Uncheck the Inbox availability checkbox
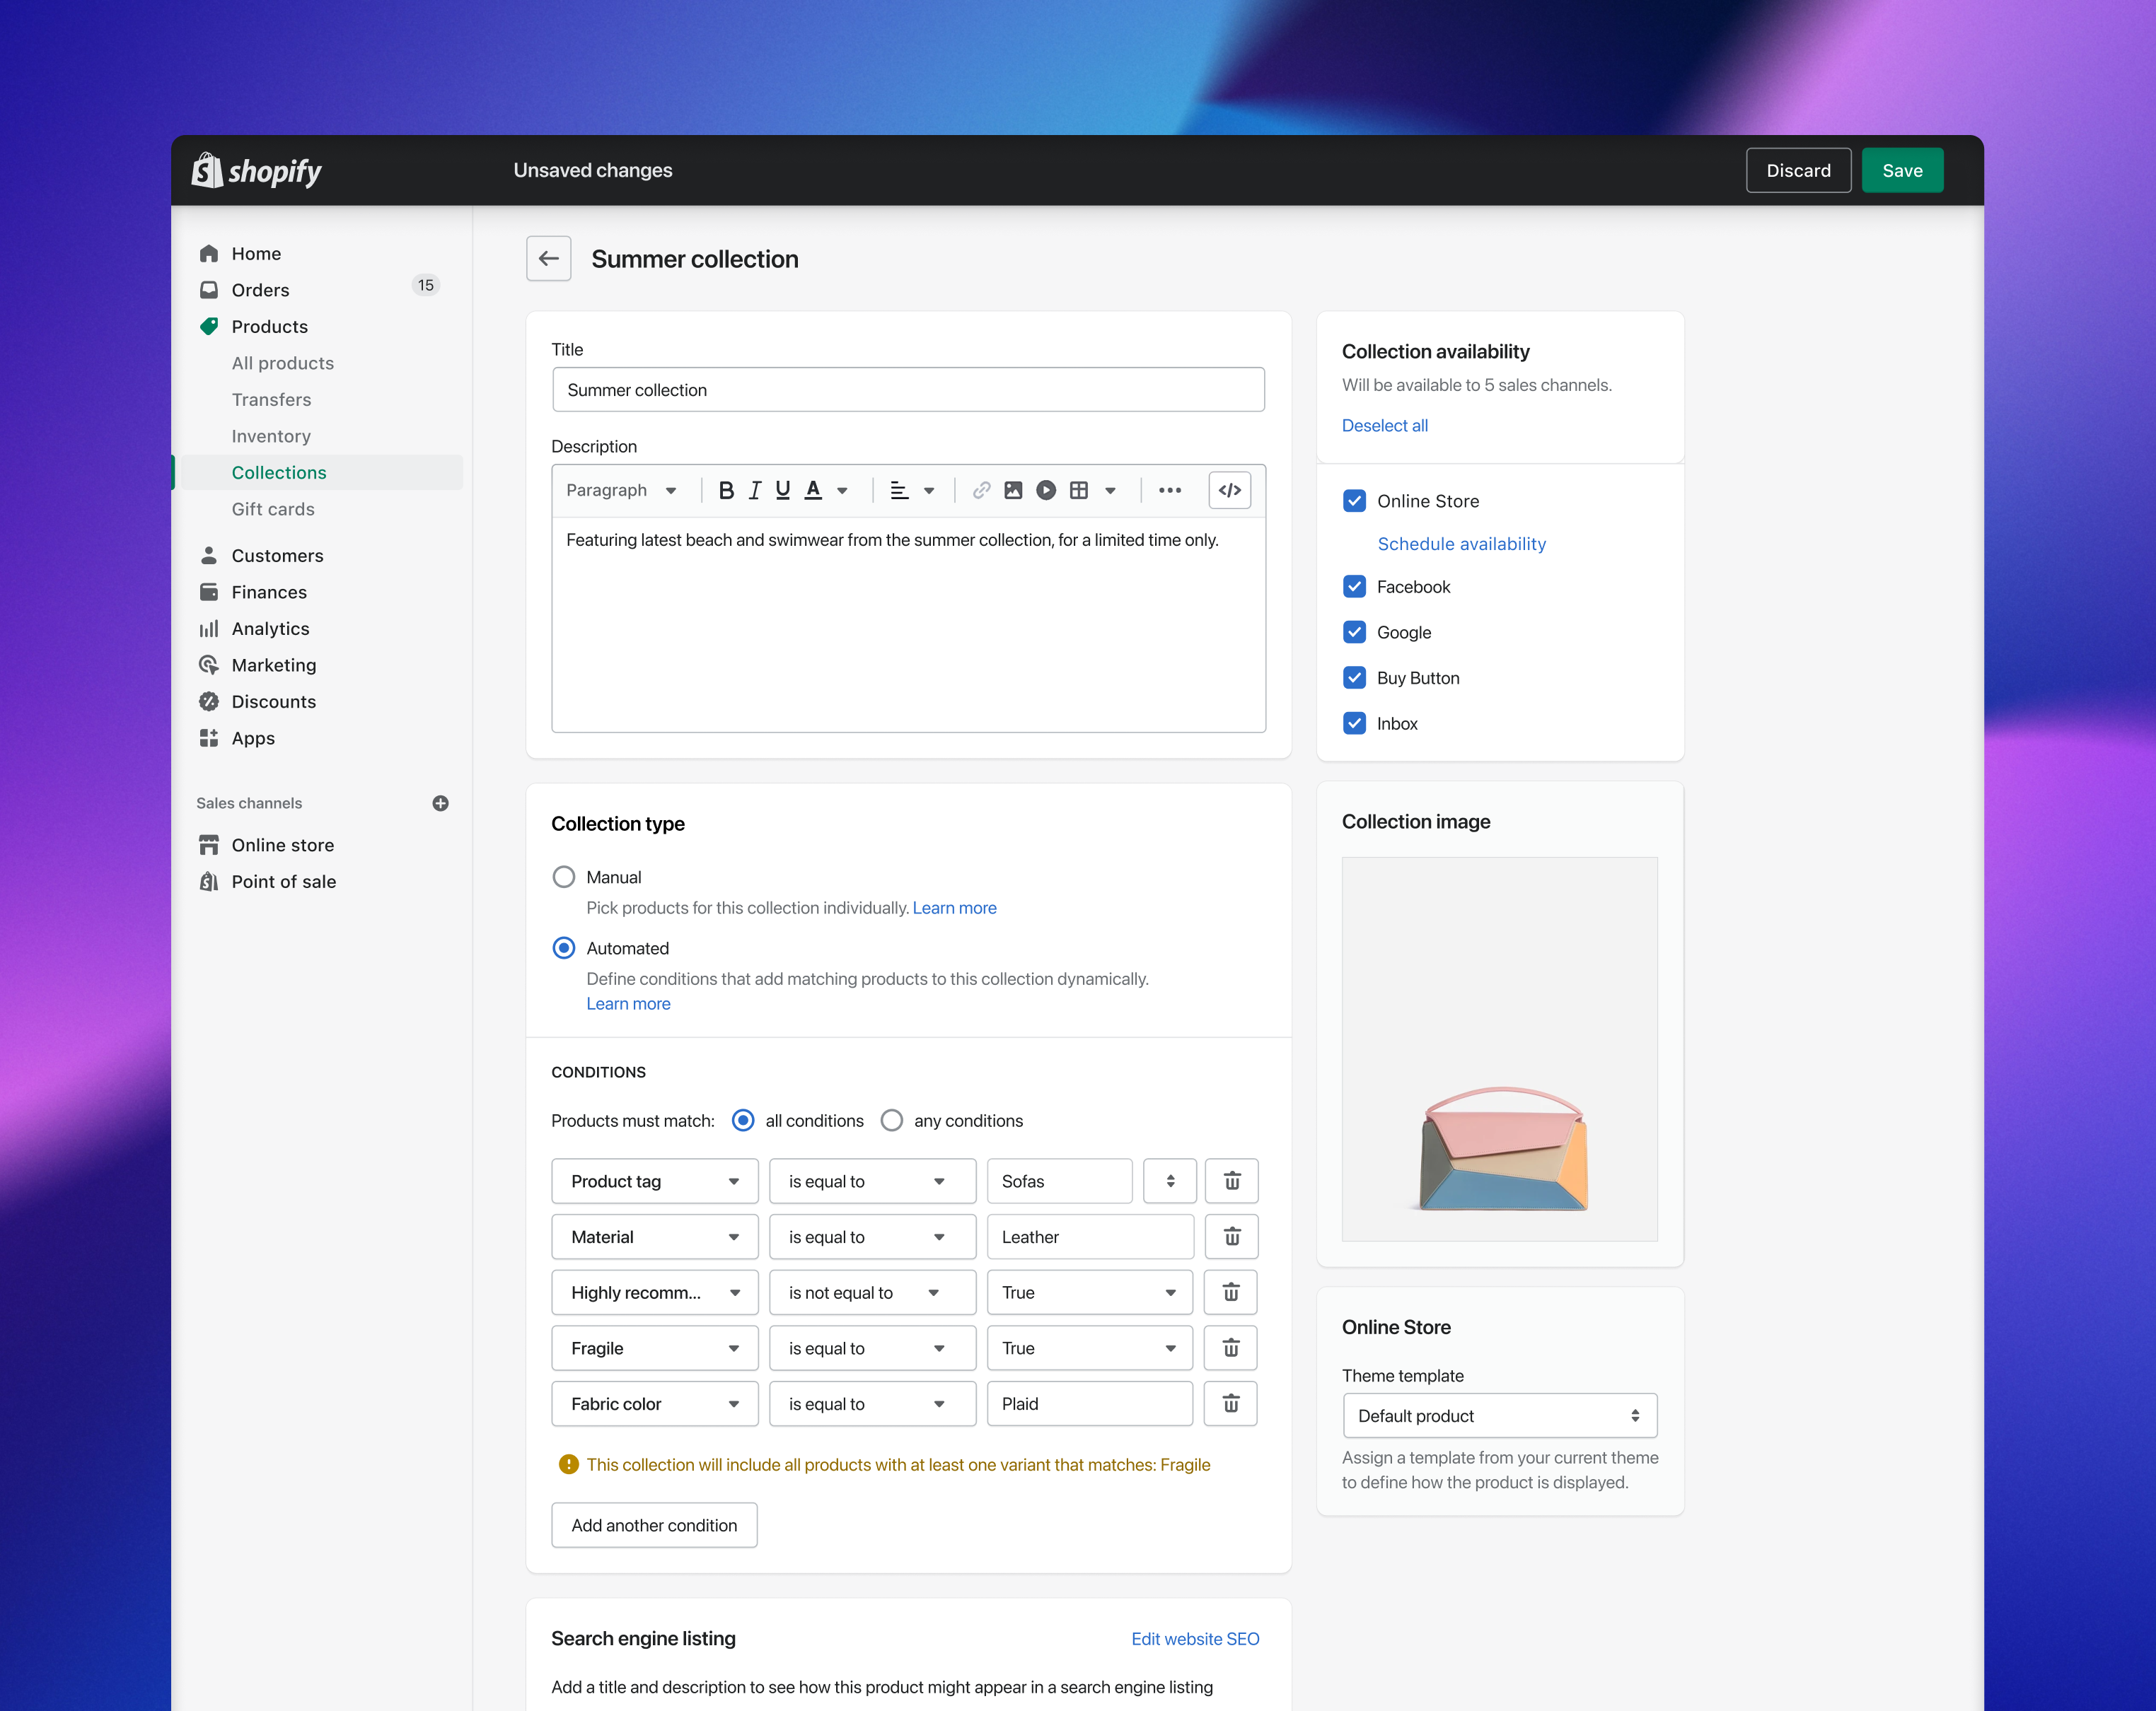Image resolution: width=2156 pixels, height=1711 pixels. [1354, 723]
